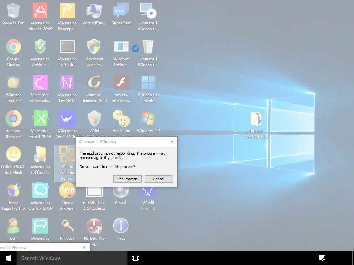
Task: Open Google Chrome desktop icon
Action: click(13, 47)
